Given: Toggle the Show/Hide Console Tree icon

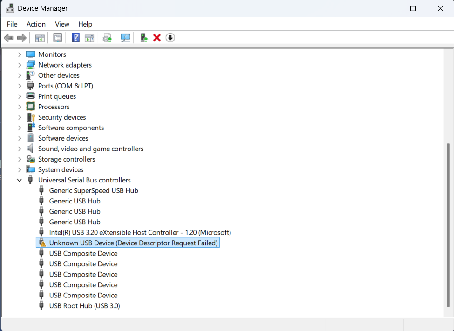Looking at the screenshot, I should (40, 38).
